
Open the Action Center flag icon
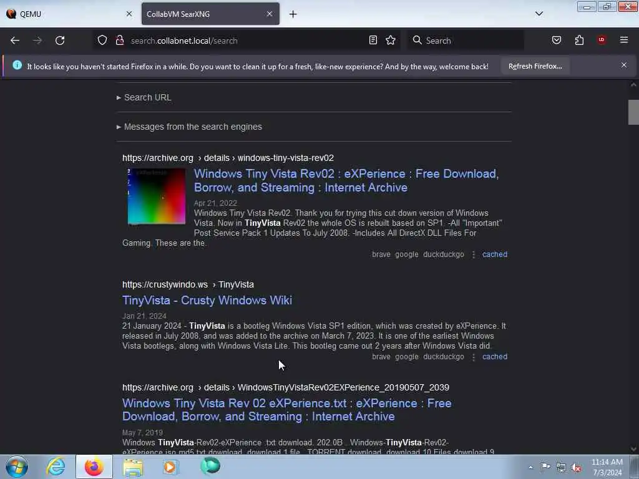[x=545, y=467]
